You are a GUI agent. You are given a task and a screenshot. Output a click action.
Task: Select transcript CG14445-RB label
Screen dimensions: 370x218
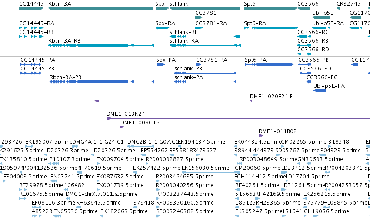tap(37, 32)
